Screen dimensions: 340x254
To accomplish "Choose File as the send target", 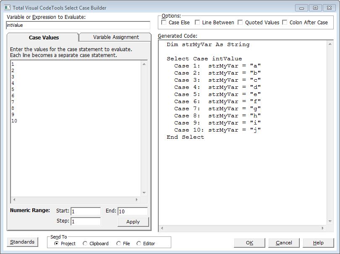I will point(119,244).
